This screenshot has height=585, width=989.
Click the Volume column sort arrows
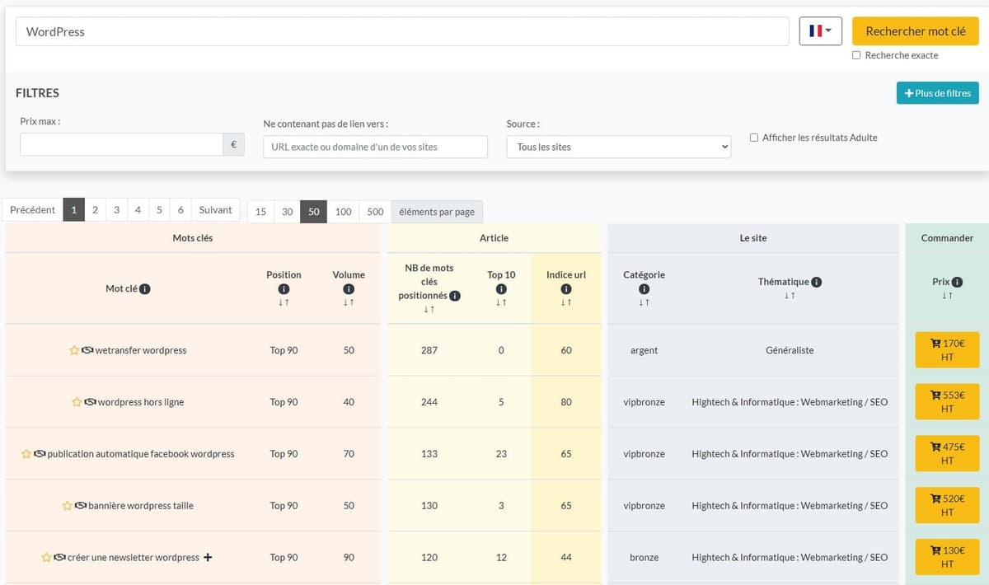[x=349, y=302]
